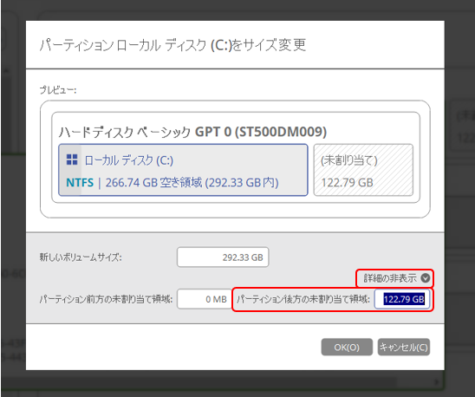
Task: Click the ハードディスク ベーシック GPT 0 (ST500DM009) header
Action: [192, 132]
